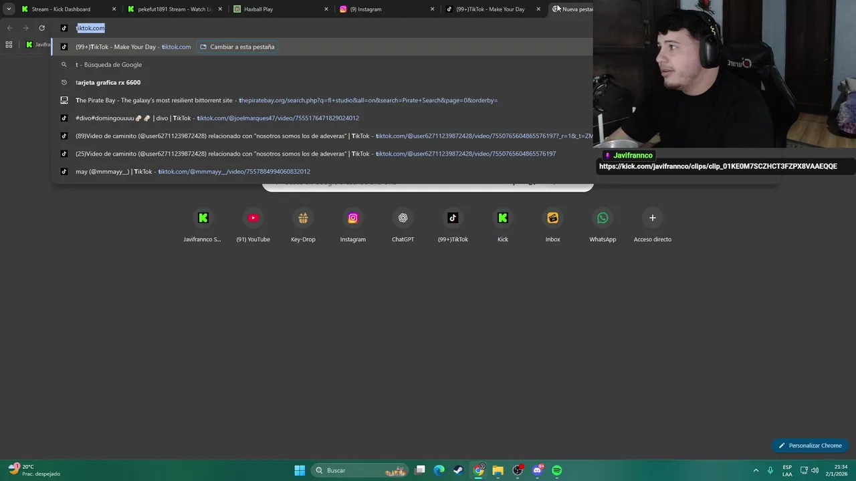The width and height of the screenshot is (856, 481).
Task: Open File Explorer from the taskbar
Action: click(498, 470)
